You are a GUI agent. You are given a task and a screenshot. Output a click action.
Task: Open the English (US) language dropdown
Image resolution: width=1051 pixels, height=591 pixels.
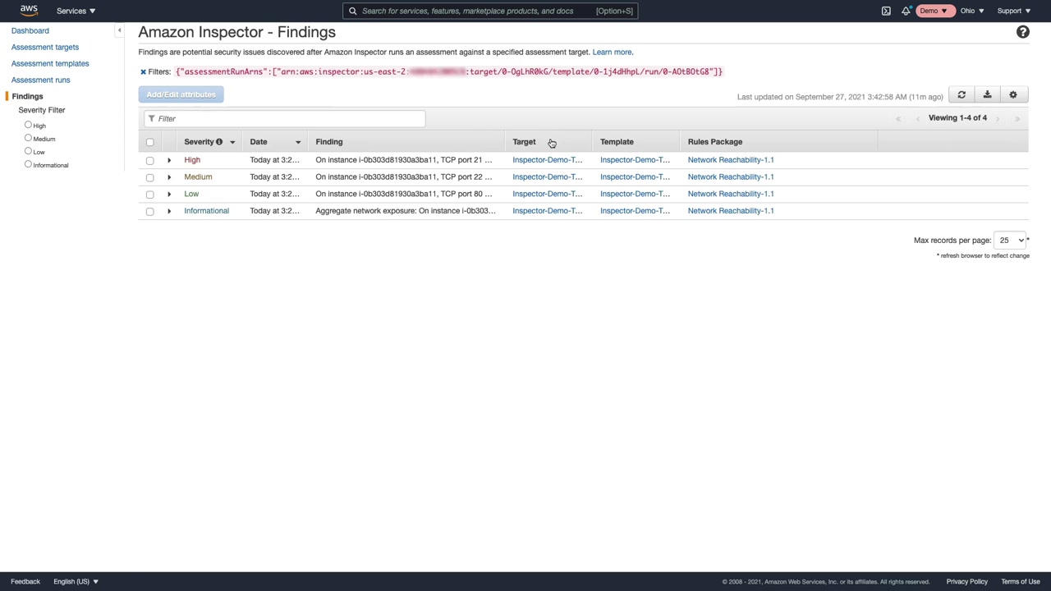(76, 582)
